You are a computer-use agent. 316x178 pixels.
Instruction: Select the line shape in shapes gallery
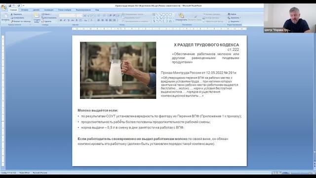[x=157, y=14]
